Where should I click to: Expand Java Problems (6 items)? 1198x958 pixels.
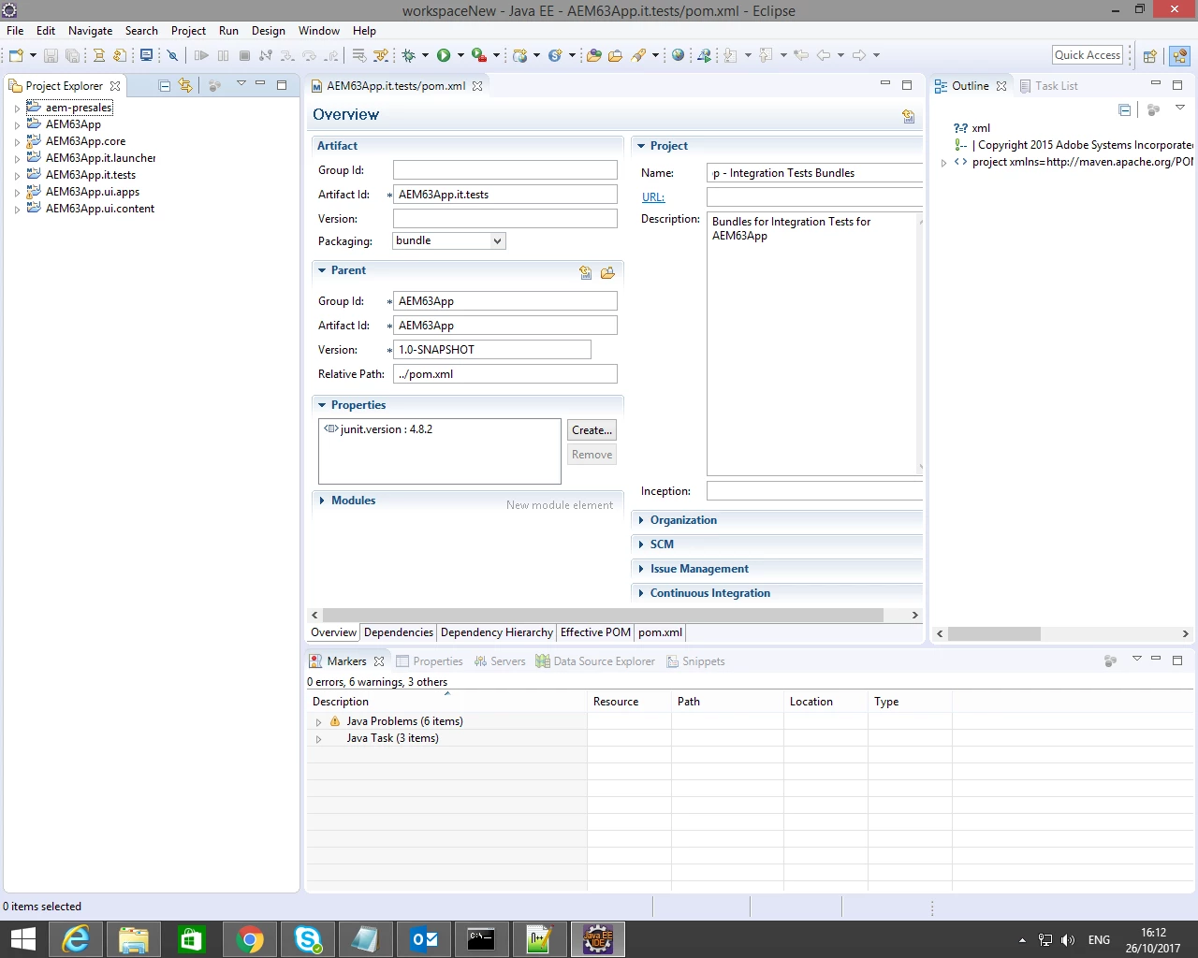click(318, 722)
